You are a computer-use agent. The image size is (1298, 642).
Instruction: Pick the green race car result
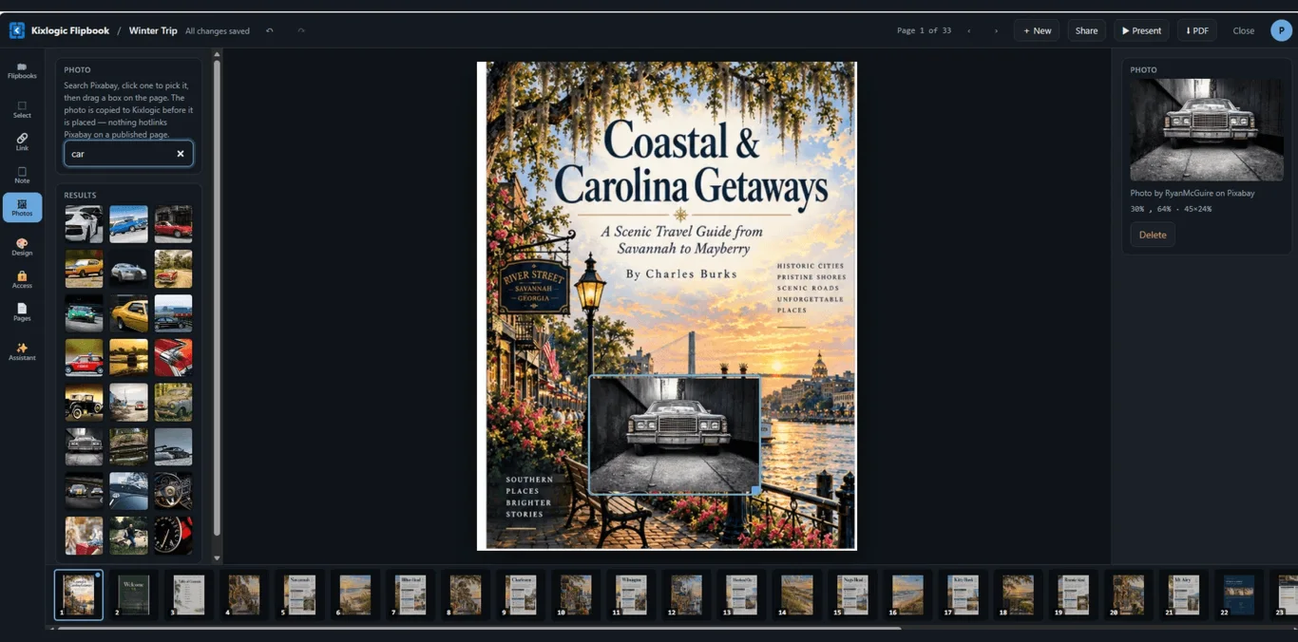84,313
